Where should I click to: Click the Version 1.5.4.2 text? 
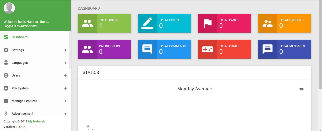tap(14, 127)
